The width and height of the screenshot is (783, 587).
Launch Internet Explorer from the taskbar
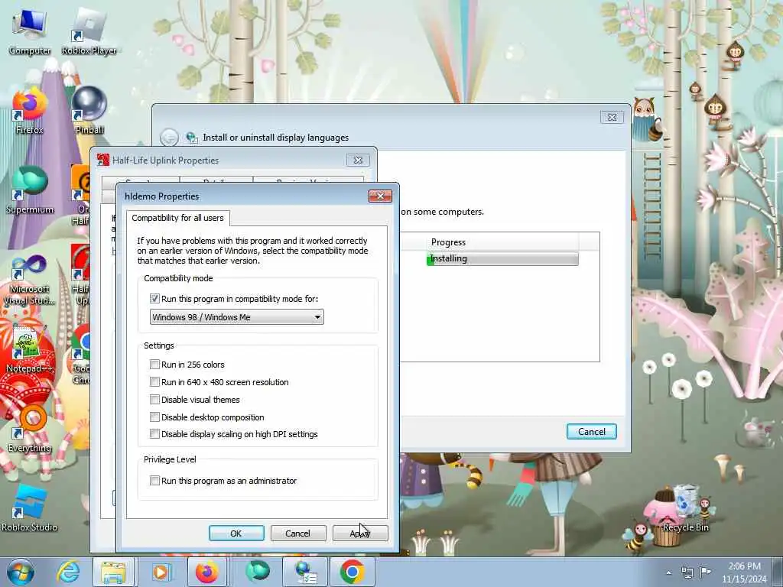pos(68,572)
